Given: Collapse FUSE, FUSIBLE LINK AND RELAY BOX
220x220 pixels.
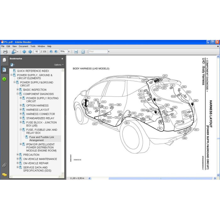Looking at the screenshot, I should [x=21, y=129].
